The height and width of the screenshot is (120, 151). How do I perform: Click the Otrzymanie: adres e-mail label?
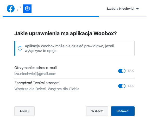[x=35, y=68]
